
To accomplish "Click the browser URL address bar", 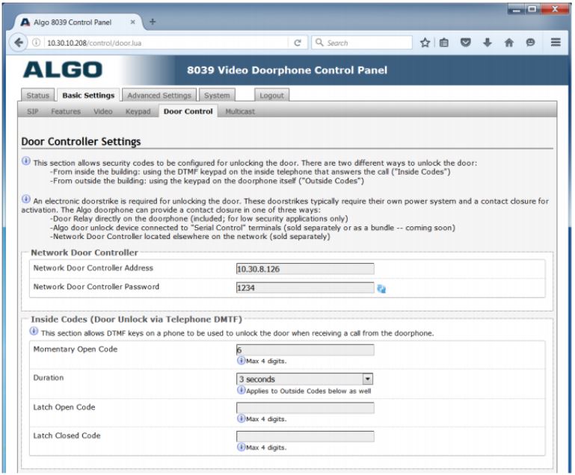I will point(167,43).
